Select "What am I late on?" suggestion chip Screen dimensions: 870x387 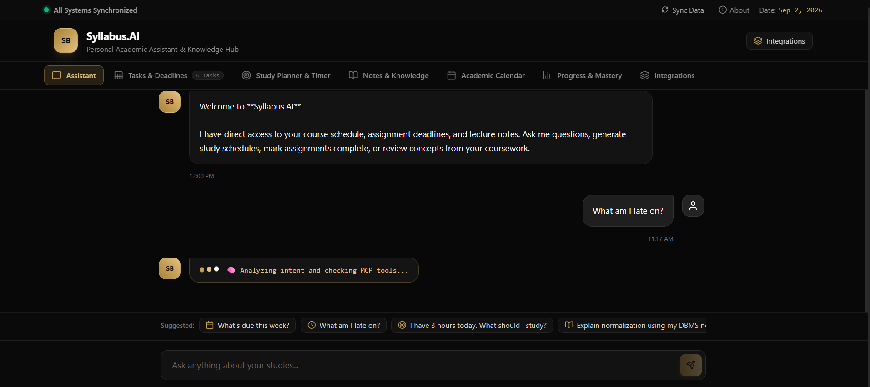pyautogui.click(x=343, y=325)
